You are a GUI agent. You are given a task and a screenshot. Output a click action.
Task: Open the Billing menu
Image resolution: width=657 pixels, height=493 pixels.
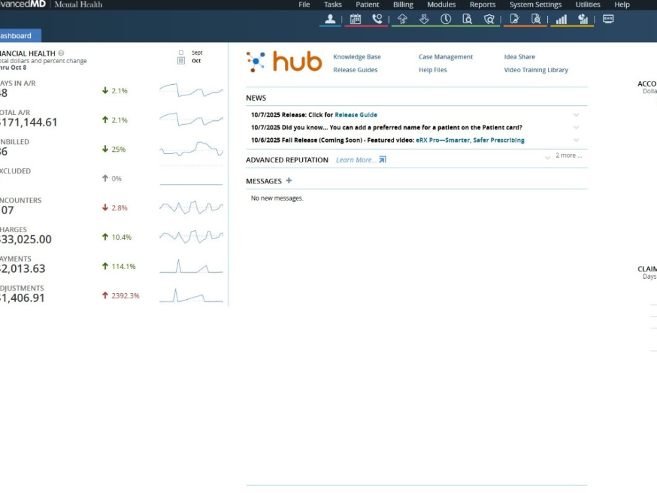coord(403,5)
